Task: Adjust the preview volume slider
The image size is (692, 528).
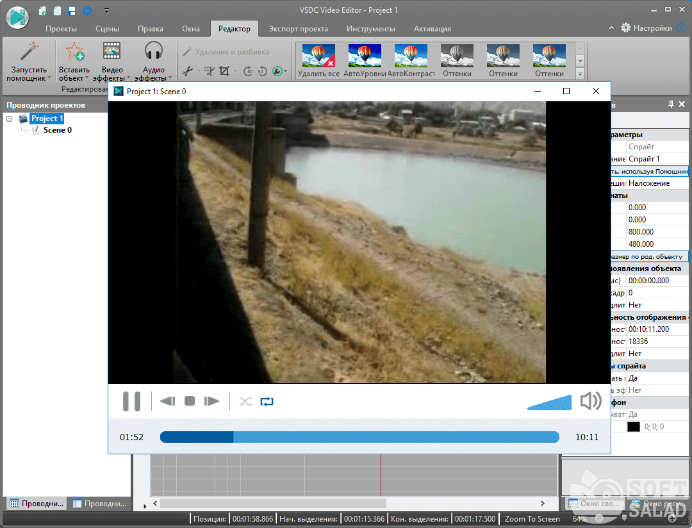Action: [x=550, y=402]
